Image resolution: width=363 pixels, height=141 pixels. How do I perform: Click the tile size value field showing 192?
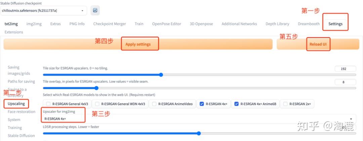point(345,69)
